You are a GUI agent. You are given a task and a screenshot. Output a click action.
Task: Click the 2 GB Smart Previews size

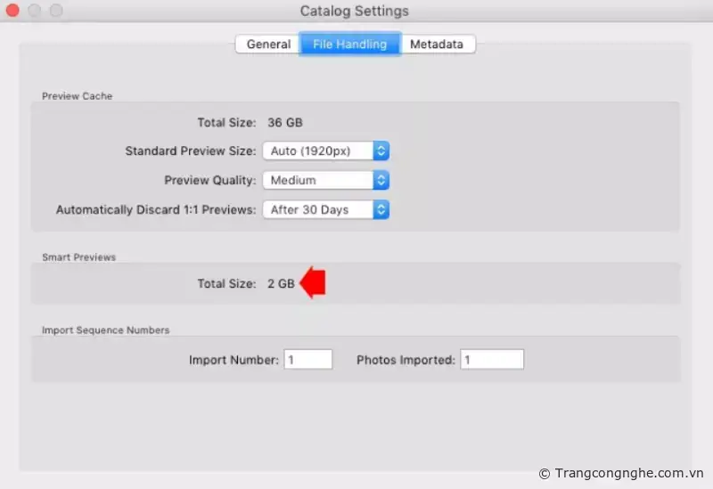(281, 283)
